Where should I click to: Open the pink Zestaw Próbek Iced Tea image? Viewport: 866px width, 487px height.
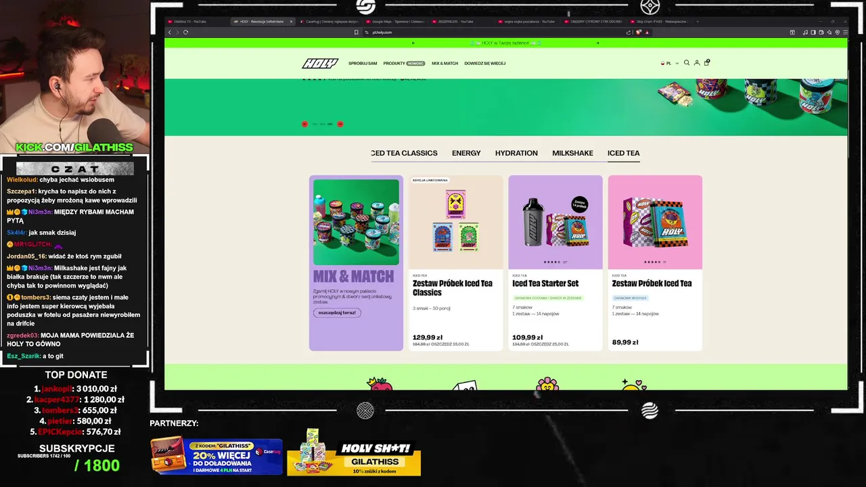(655, 223)
